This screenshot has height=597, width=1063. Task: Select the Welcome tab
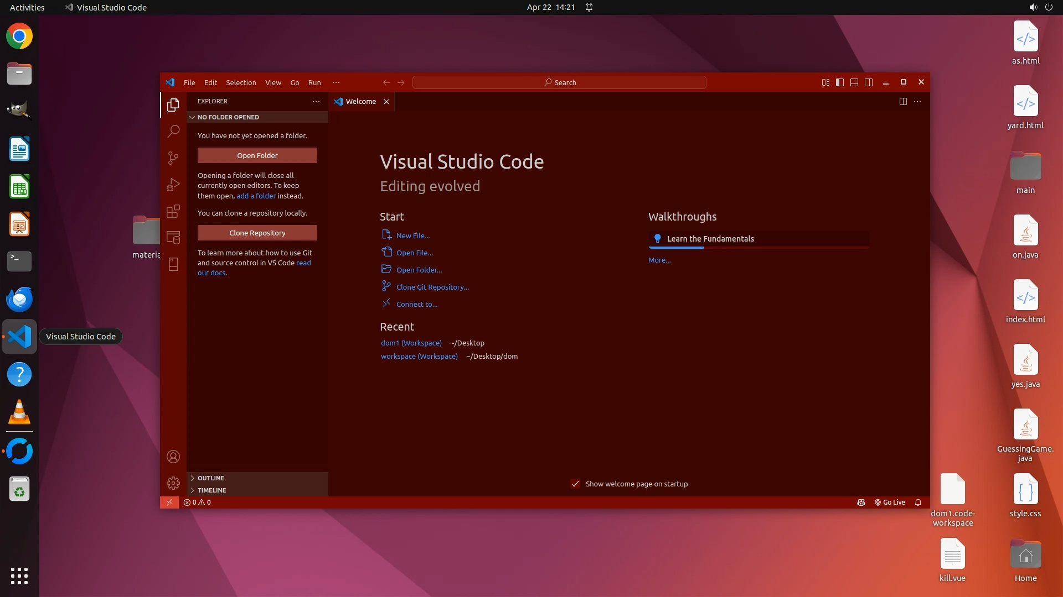click(x=360, y=101)
